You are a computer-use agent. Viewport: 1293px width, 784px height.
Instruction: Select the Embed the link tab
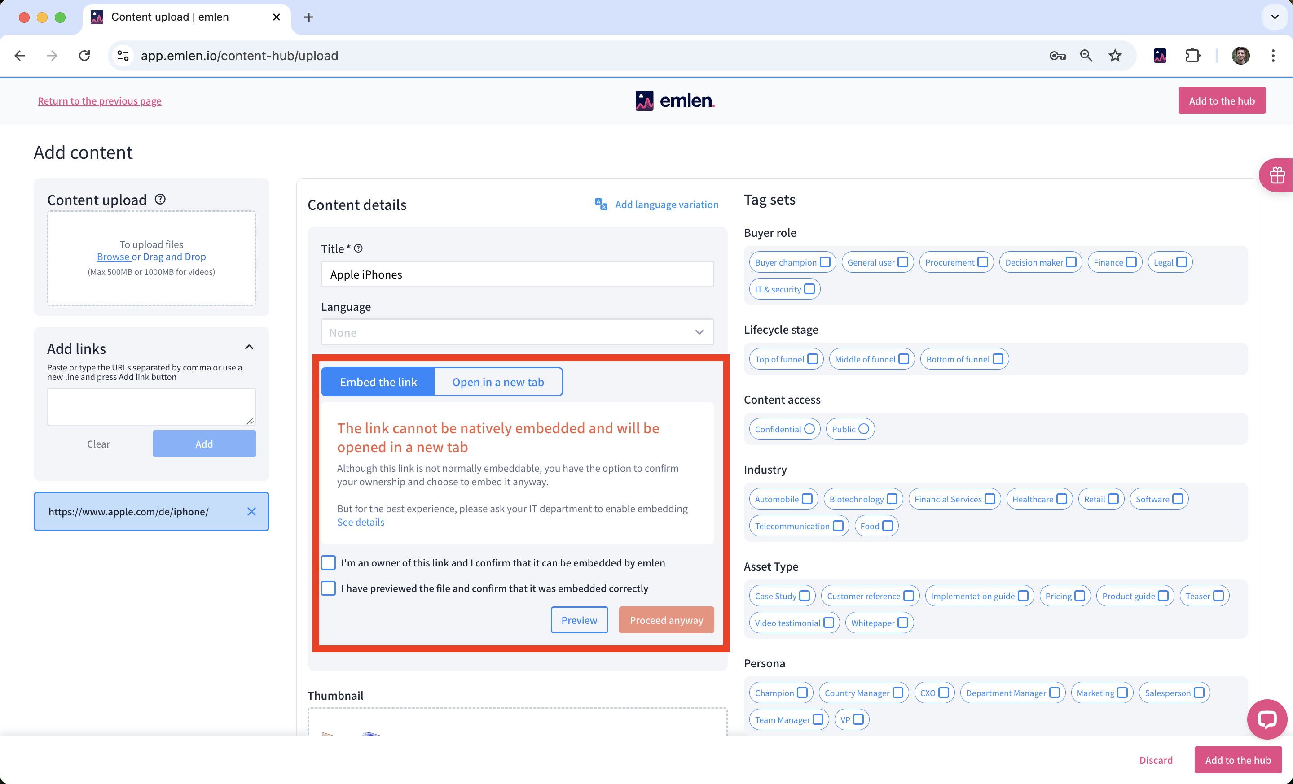378,382
